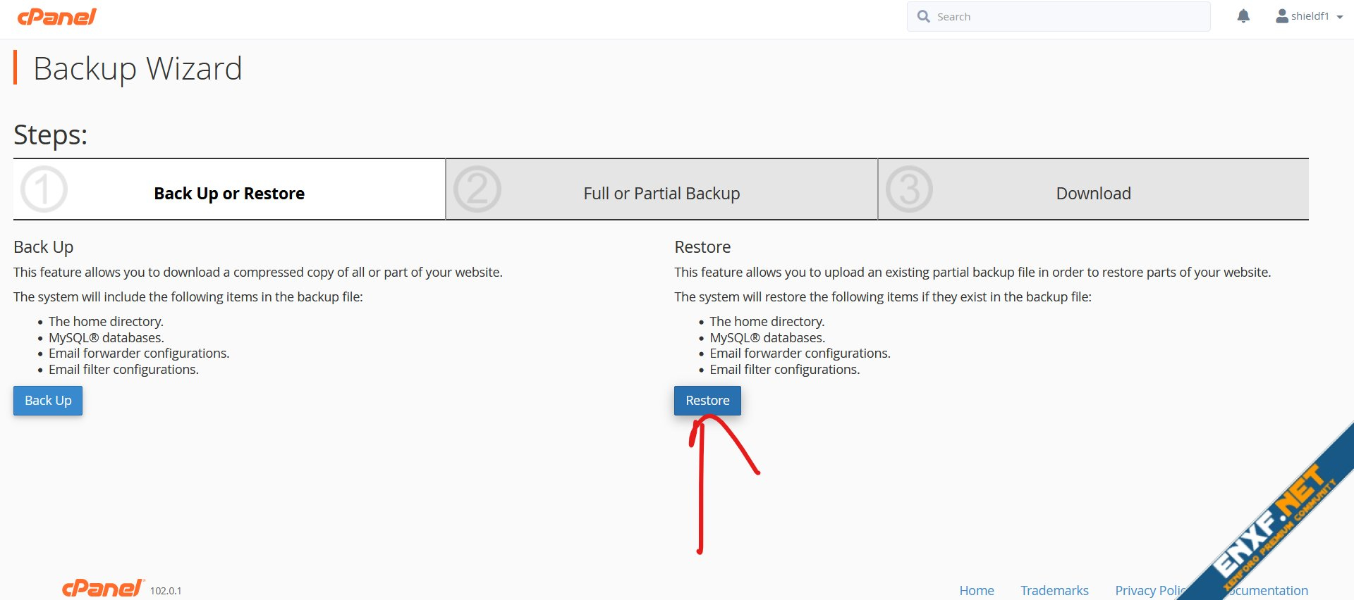The height and width of the screenshot is (600, 1354).
Task: Select the Back Up or Restore step
Action: click(x=229, y=194)
